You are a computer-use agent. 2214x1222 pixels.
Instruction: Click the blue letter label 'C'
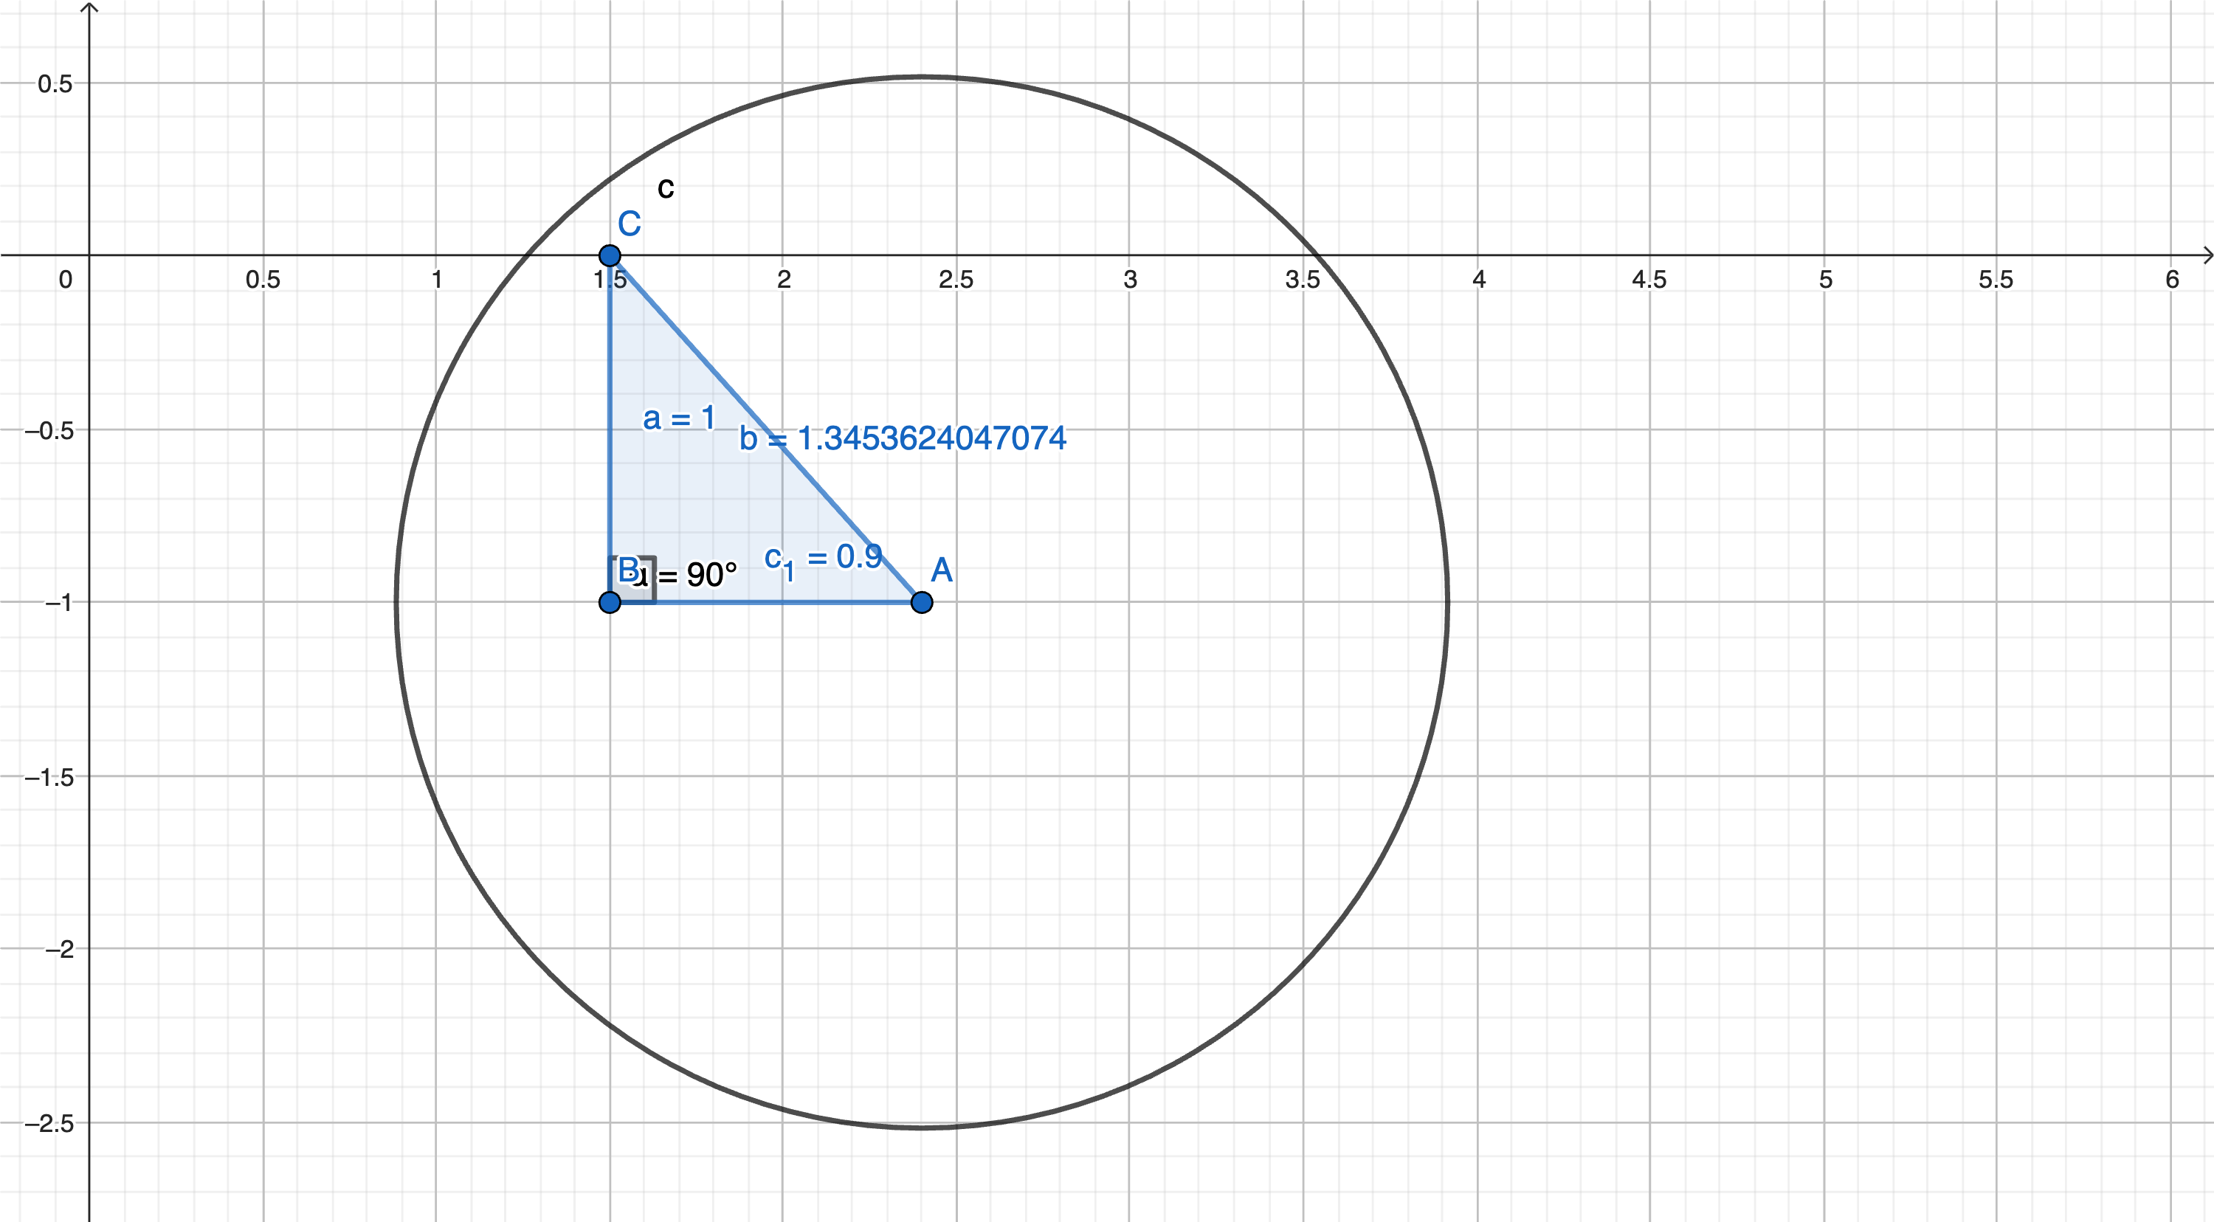point(629,224)
